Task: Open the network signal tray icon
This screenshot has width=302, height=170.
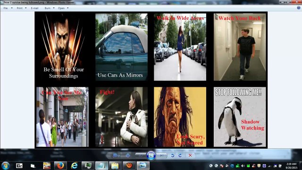Action: (x=269, y=166)
